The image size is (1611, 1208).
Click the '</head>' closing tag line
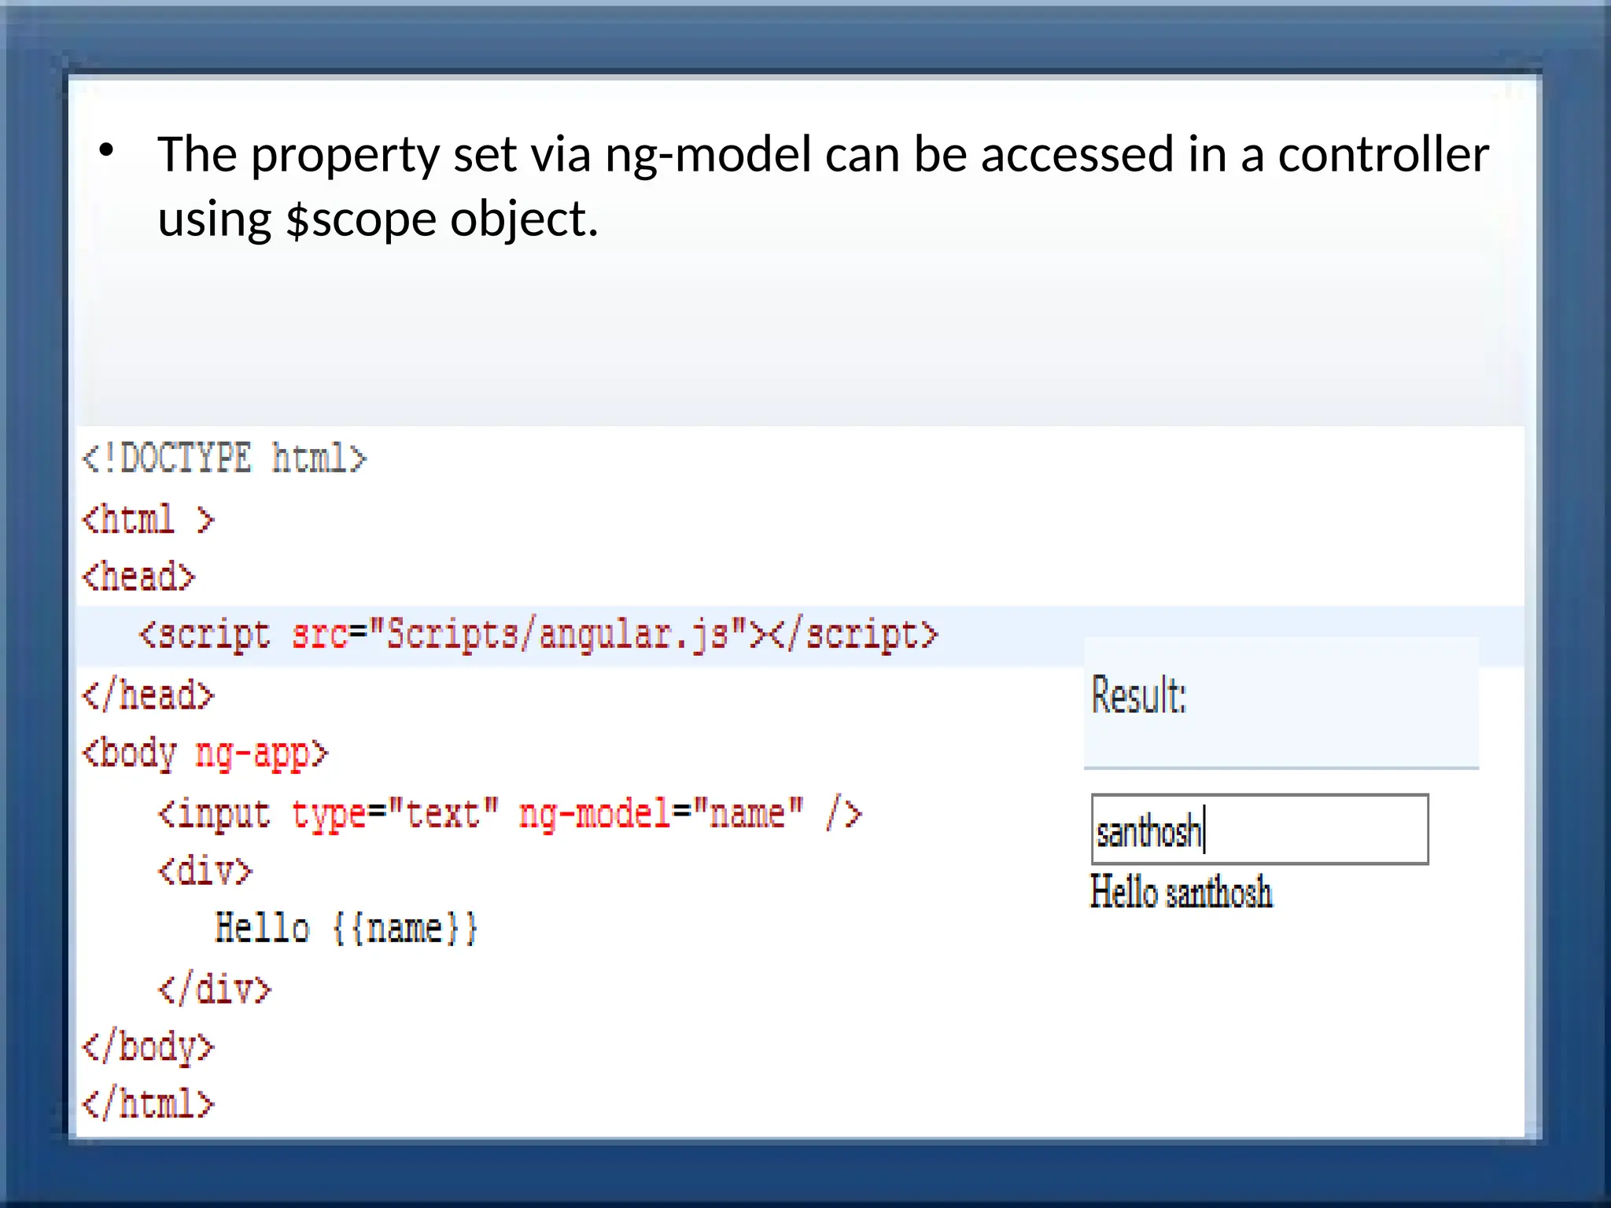(148, 695)
